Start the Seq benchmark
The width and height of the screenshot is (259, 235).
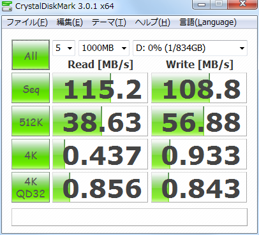tap(31, 88)
